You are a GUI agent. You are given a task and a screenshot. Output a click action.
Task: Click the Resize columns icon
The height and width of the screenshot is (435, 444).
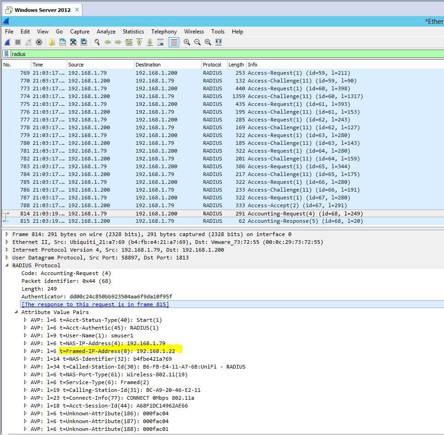pyautogui.click(x=219, y=42)
